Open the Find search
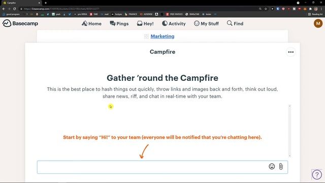This screenshot has height=183, width=325. [235, 24]
